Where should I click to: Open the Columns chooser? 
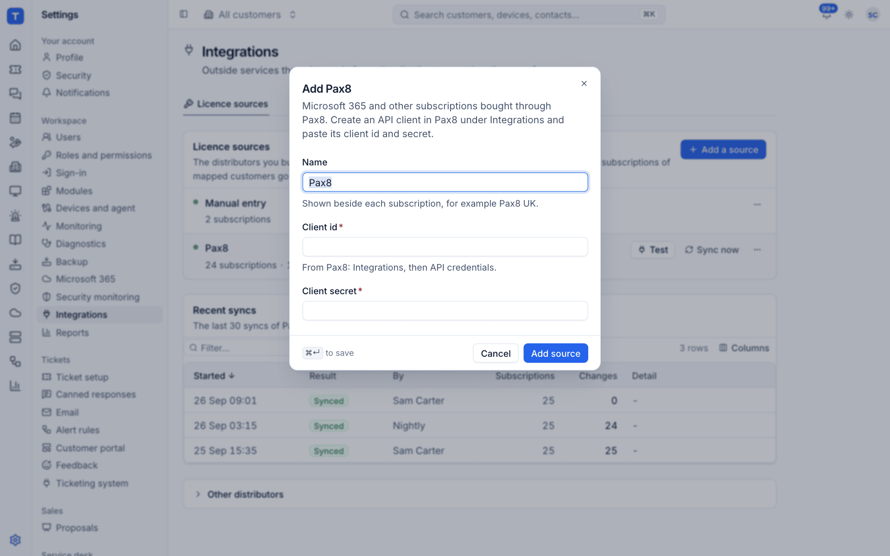click(x=744, y=348)
